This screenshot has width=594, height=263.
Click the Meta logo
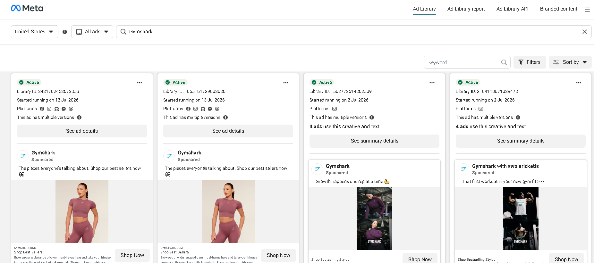[27, 8]
